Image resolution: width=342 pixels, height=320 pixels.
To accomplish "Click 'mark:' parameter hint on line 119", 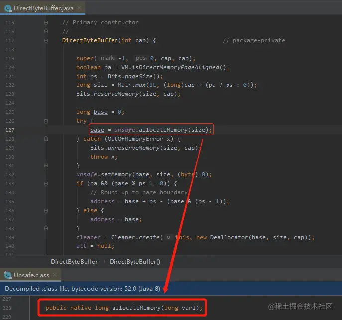I will point(108,58).
